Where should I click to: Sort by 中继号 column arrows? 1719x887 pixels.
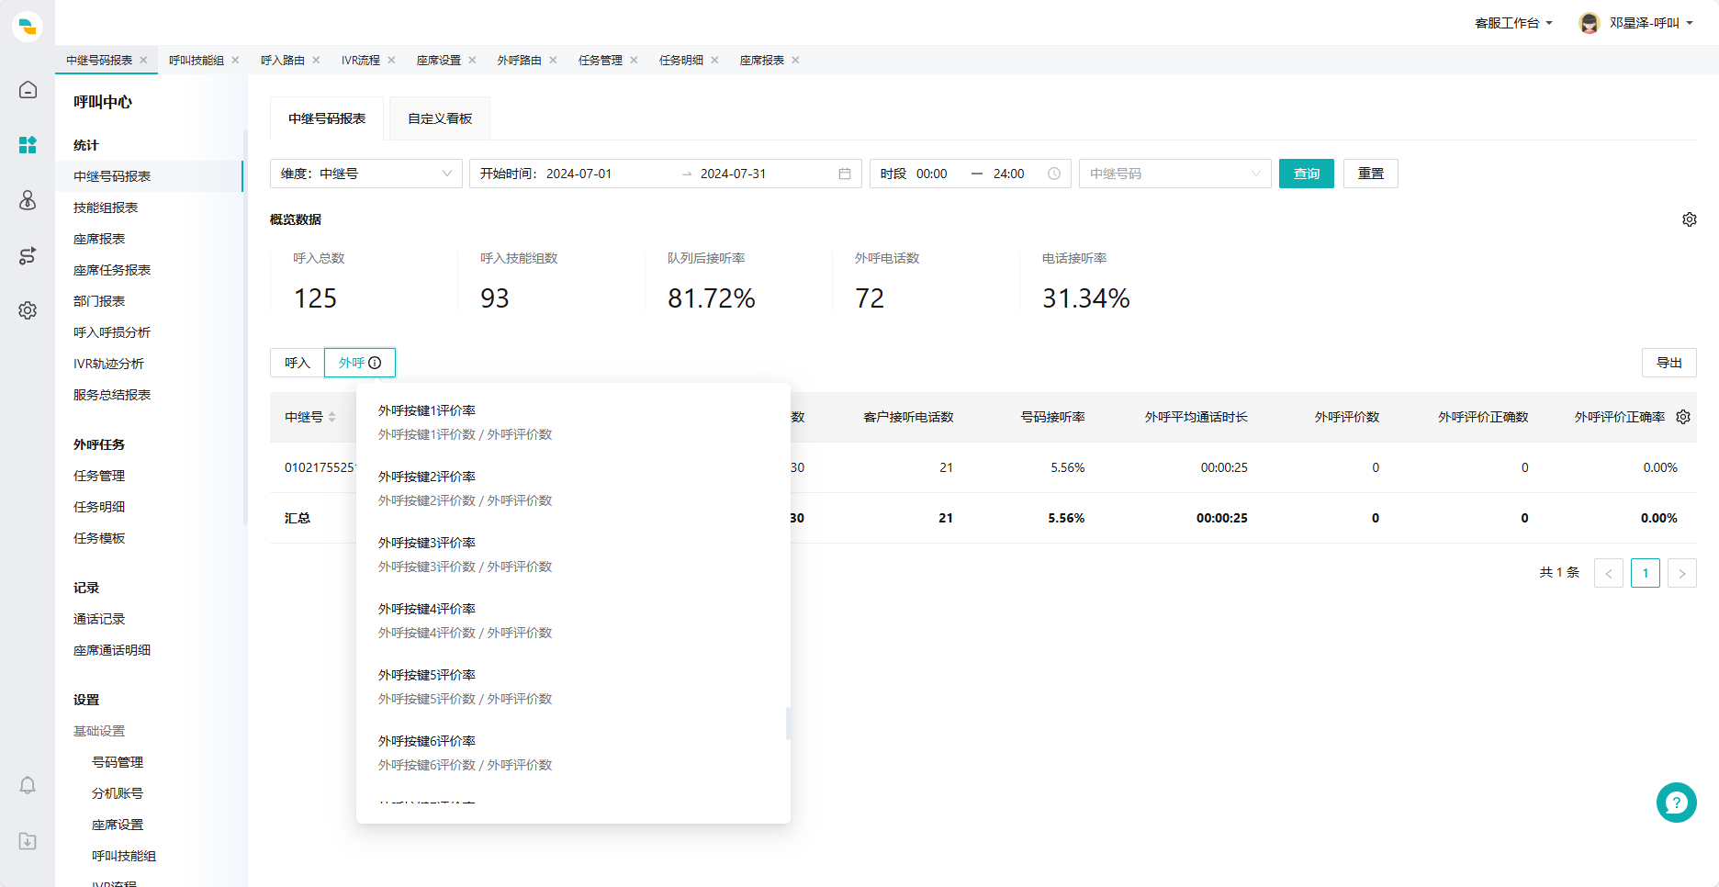tap(332, 417)
